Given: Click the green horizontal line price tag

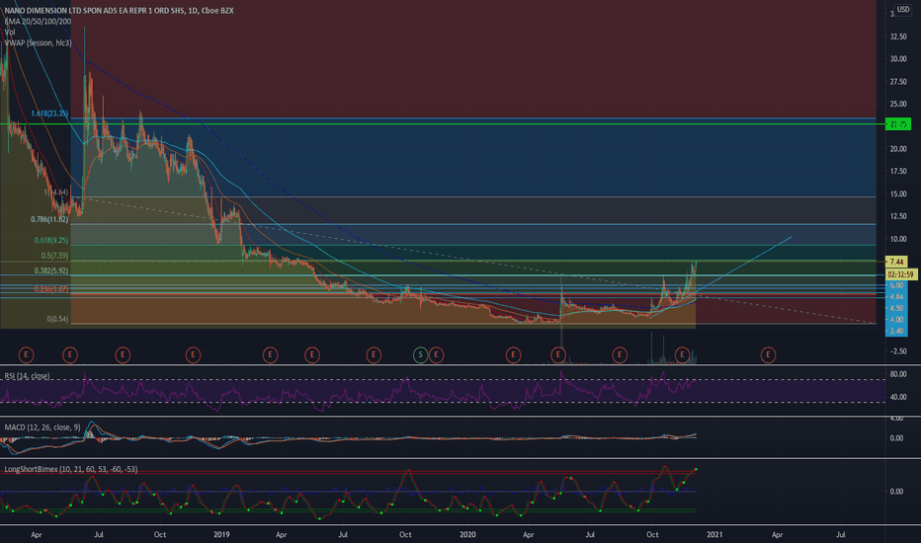Looking at the screenshot, I should [898, 123].
